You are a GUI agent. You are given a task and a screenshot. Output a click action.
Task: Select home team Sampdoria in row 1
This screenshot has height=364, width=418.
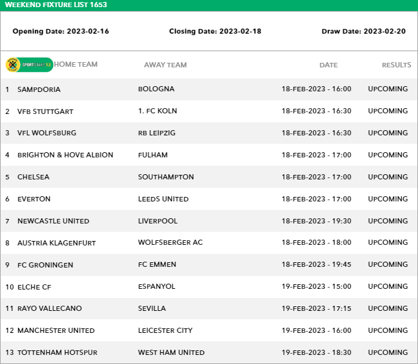[39, 89]
